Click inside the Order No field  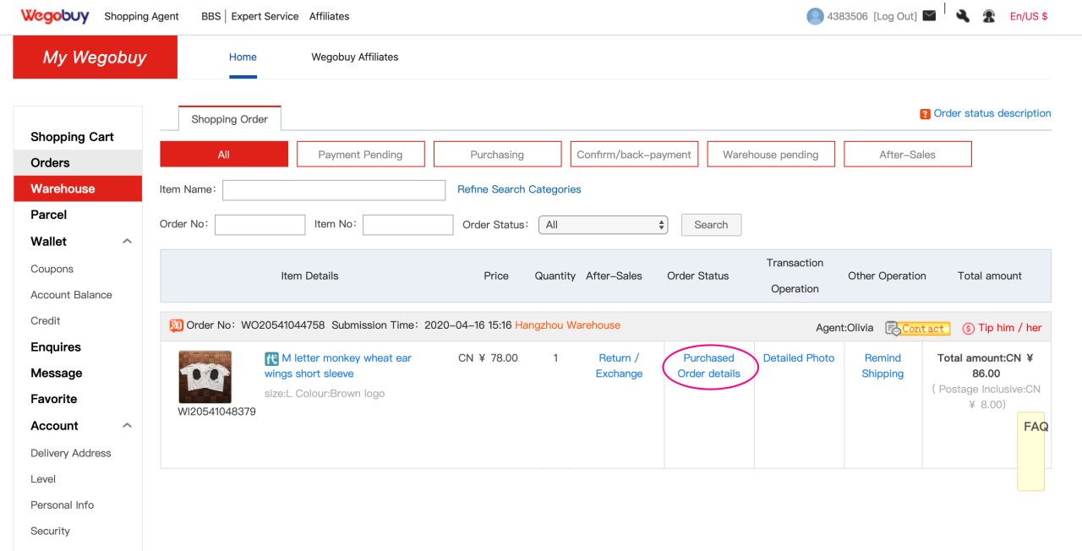click(260, 225)
